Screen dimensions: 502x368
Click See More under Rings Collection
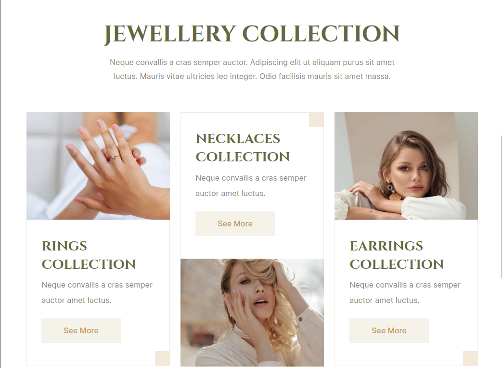[81, 330]
